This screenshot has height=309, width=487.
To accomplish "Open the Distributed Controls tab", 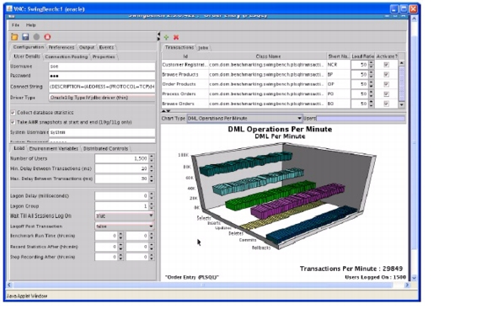I will click(x=105, y=148).
